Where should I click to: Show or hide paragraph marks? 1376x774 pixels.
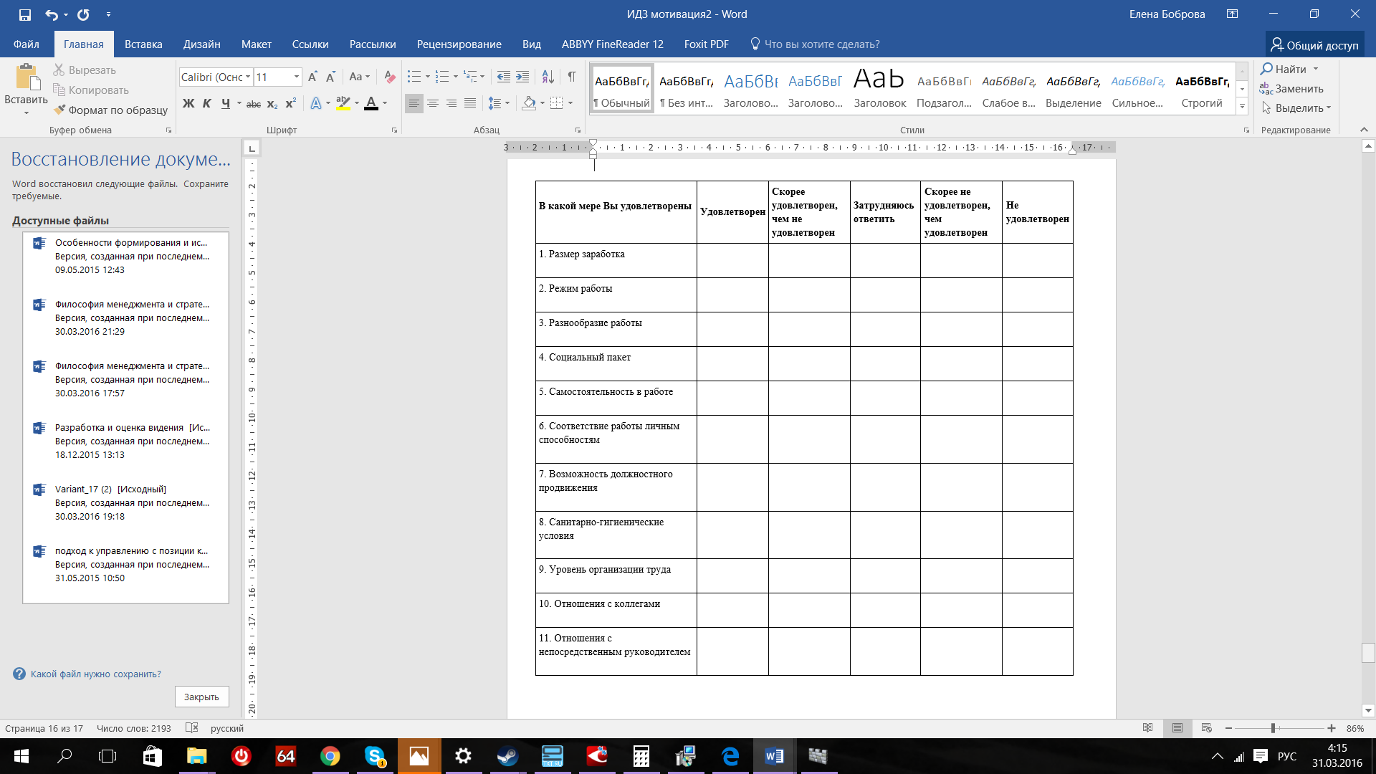pos(572,77)
